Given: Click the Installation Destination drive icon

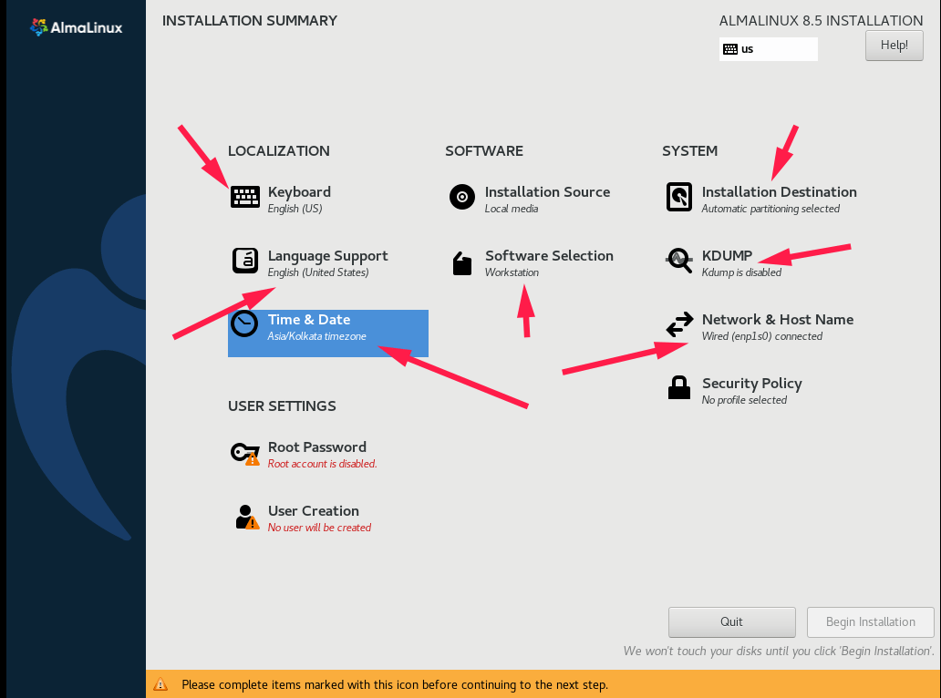Looking at the screenshot, I should pyautogui.click(x=678, y=197).
